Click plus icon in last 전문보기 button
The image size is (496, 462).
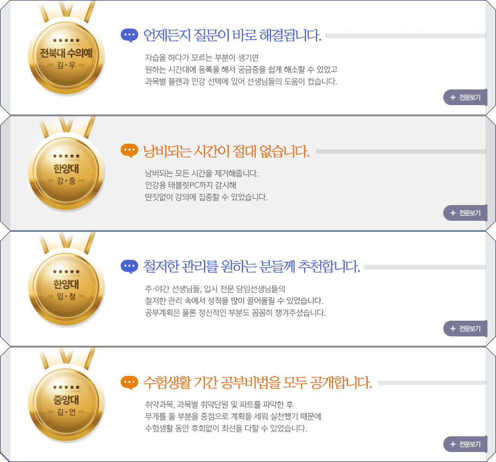(x=453, y=444)
